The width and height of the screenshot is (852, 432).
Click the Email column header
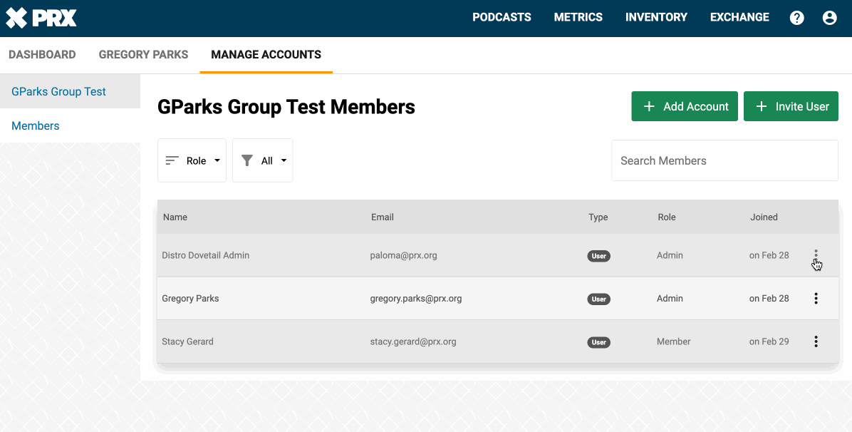(383, 217)
